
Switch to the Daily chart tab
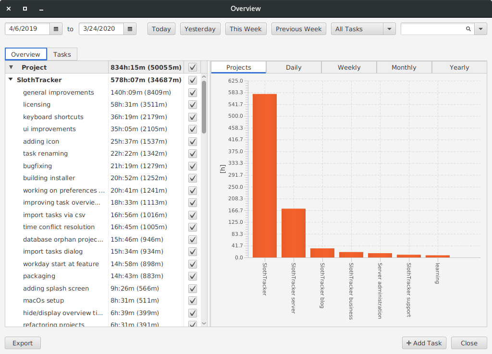(294, 67)
